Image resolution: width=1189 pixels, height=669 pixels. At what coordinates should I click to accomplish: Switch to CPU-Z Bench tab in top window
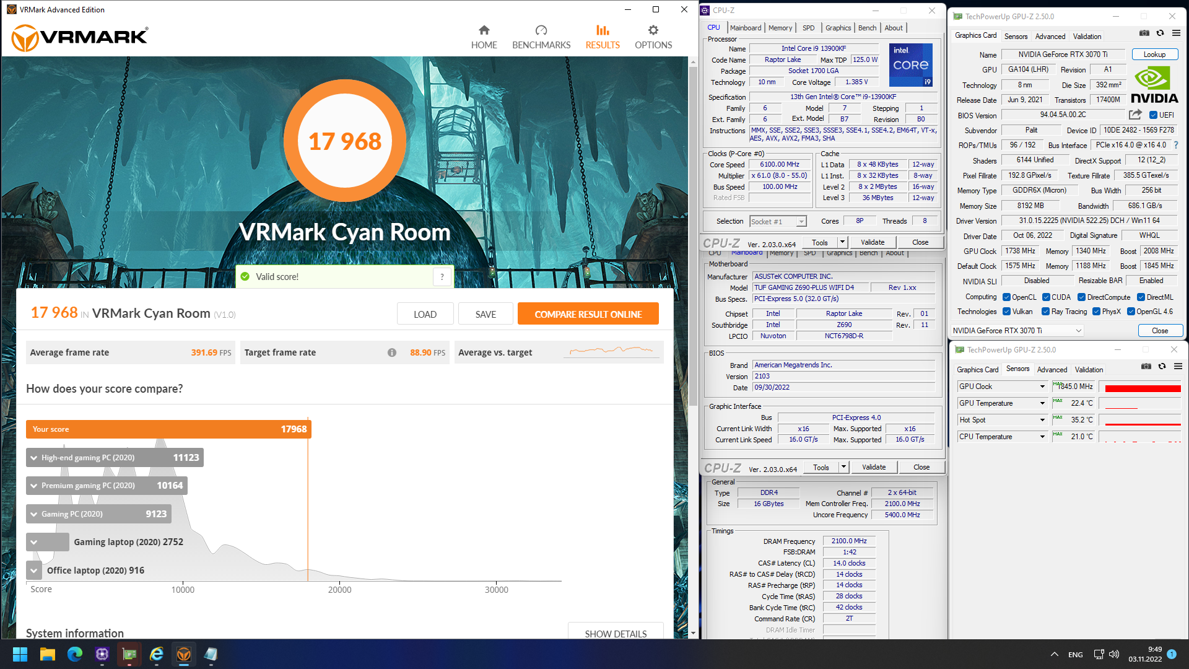tap(867, 28)
